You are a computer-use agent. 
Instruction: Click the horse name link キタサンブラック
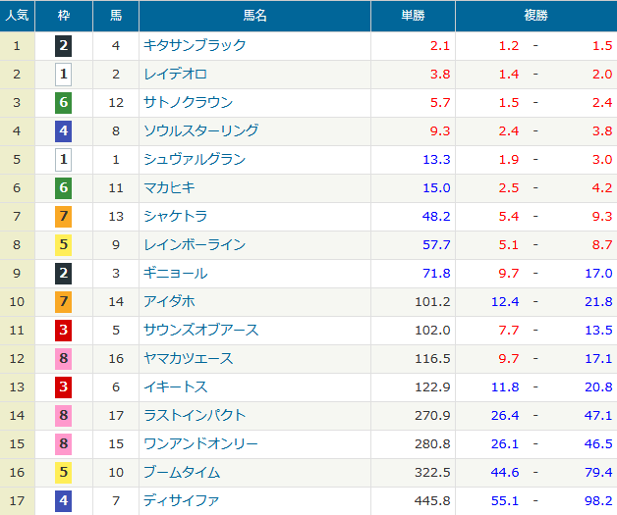coord(195,45)
